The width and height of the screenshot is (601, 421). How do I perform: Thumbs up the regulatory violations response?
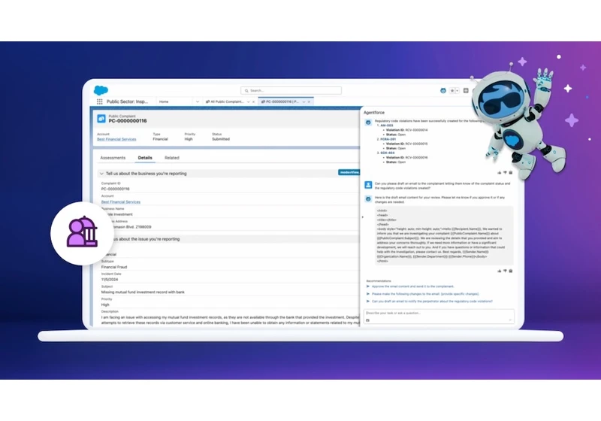499,173
